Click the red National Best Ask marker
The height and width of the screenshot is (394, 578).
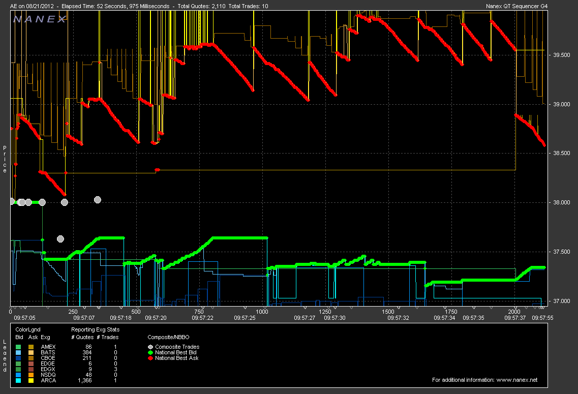[x=150, y=358]
